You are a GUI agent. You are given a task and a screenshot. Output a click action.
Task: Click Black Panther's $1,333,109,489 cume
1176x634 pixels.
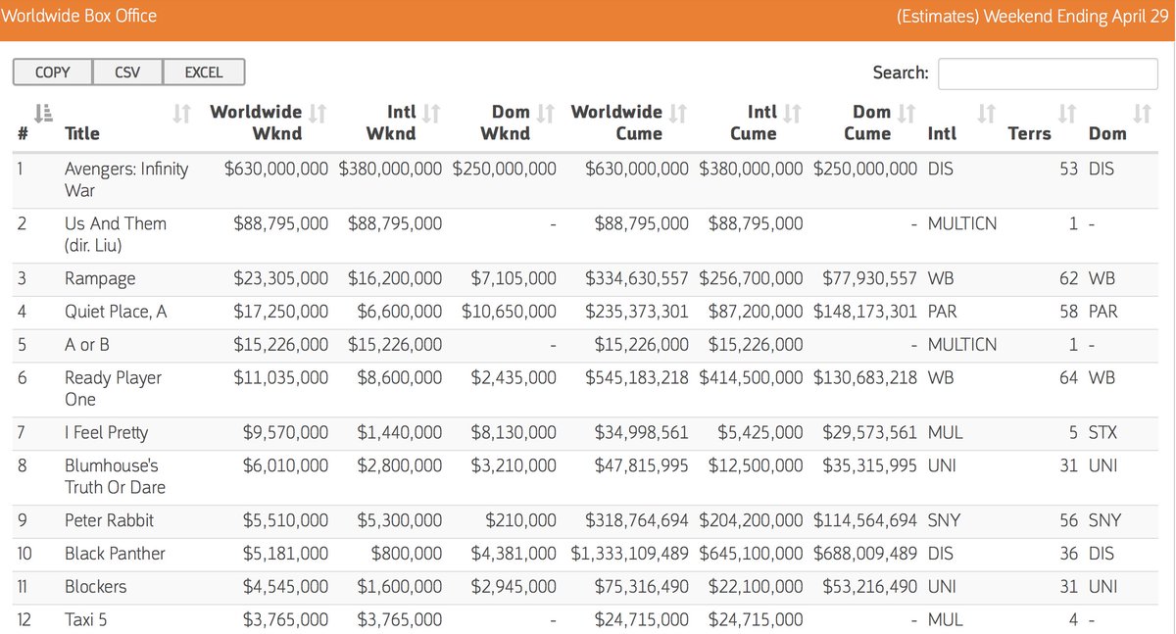coord(630,554)
